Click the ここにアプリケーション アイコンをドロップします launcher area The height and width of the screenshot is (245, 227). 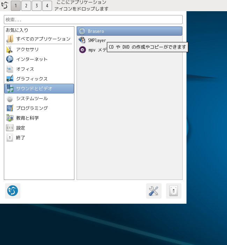pos(81,6)
